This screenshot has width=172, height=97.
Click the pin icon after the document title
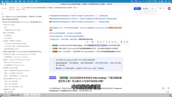coord(77,8)
